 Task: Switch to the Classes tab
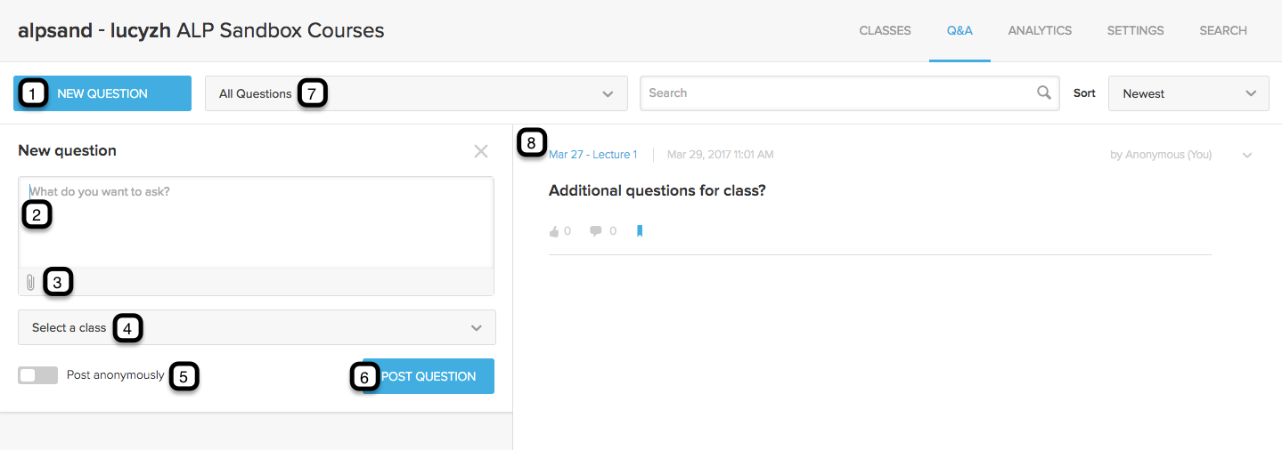tap(885, 30)
